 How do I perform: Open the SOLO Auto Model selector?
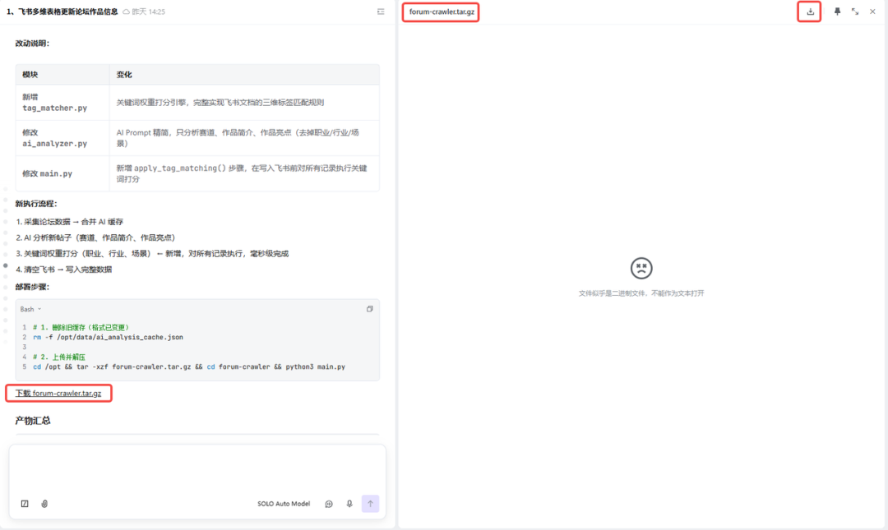[284, 504]
